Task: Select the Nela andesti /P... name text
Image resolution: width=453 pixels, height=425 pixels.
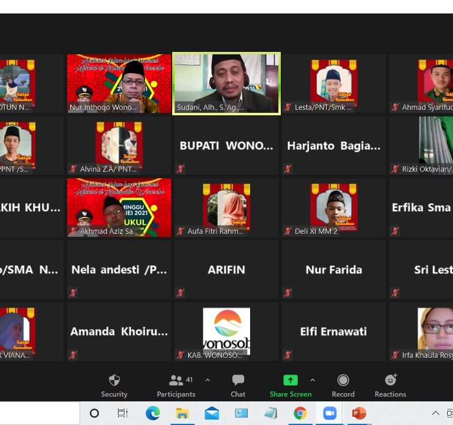Action: pos(119,270)
